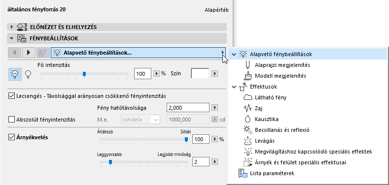Click the cone icon for Levágás
Viewport: 389px width, 185px height.
pyautogui.click(x=248, y=141)
